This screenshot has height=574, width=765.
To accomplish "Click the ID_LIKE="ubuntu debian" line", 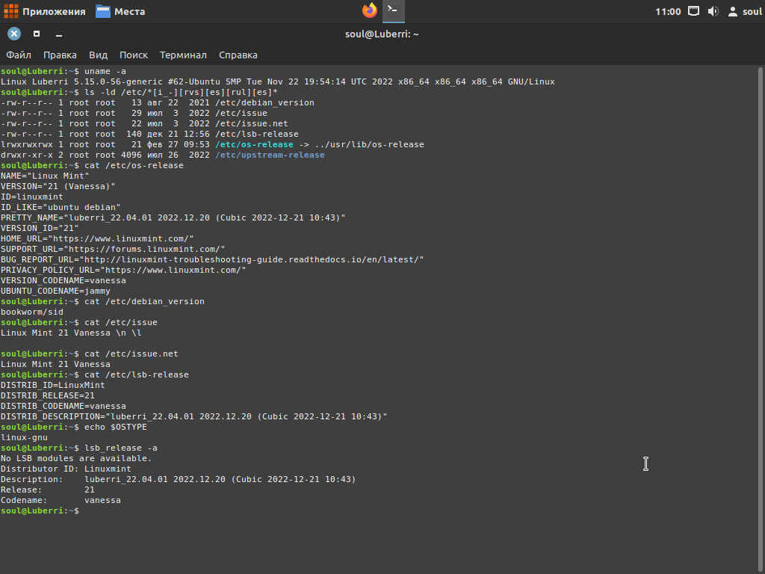I will pyautogui.click(x=61, y=208).
